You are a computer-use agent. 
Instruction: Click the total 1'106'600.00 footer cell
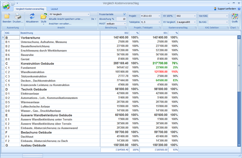154,150
